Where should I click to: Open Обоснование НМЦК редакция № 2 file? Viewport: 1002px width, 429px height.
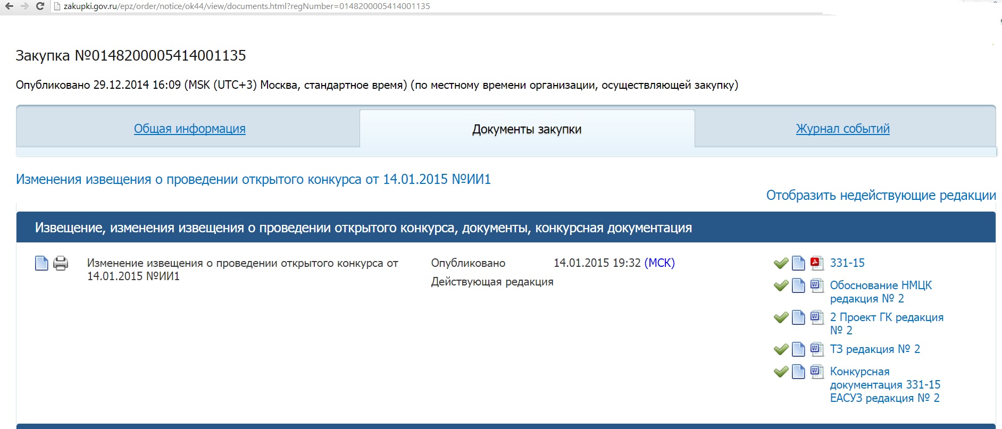(x=880, y=292)
